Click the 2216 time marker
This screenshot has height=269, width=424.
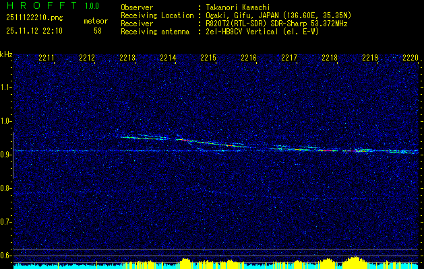point(249,57)
